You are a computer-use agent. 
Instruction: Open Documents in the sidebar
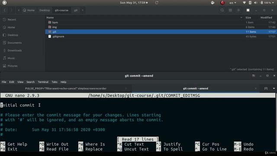14,43
